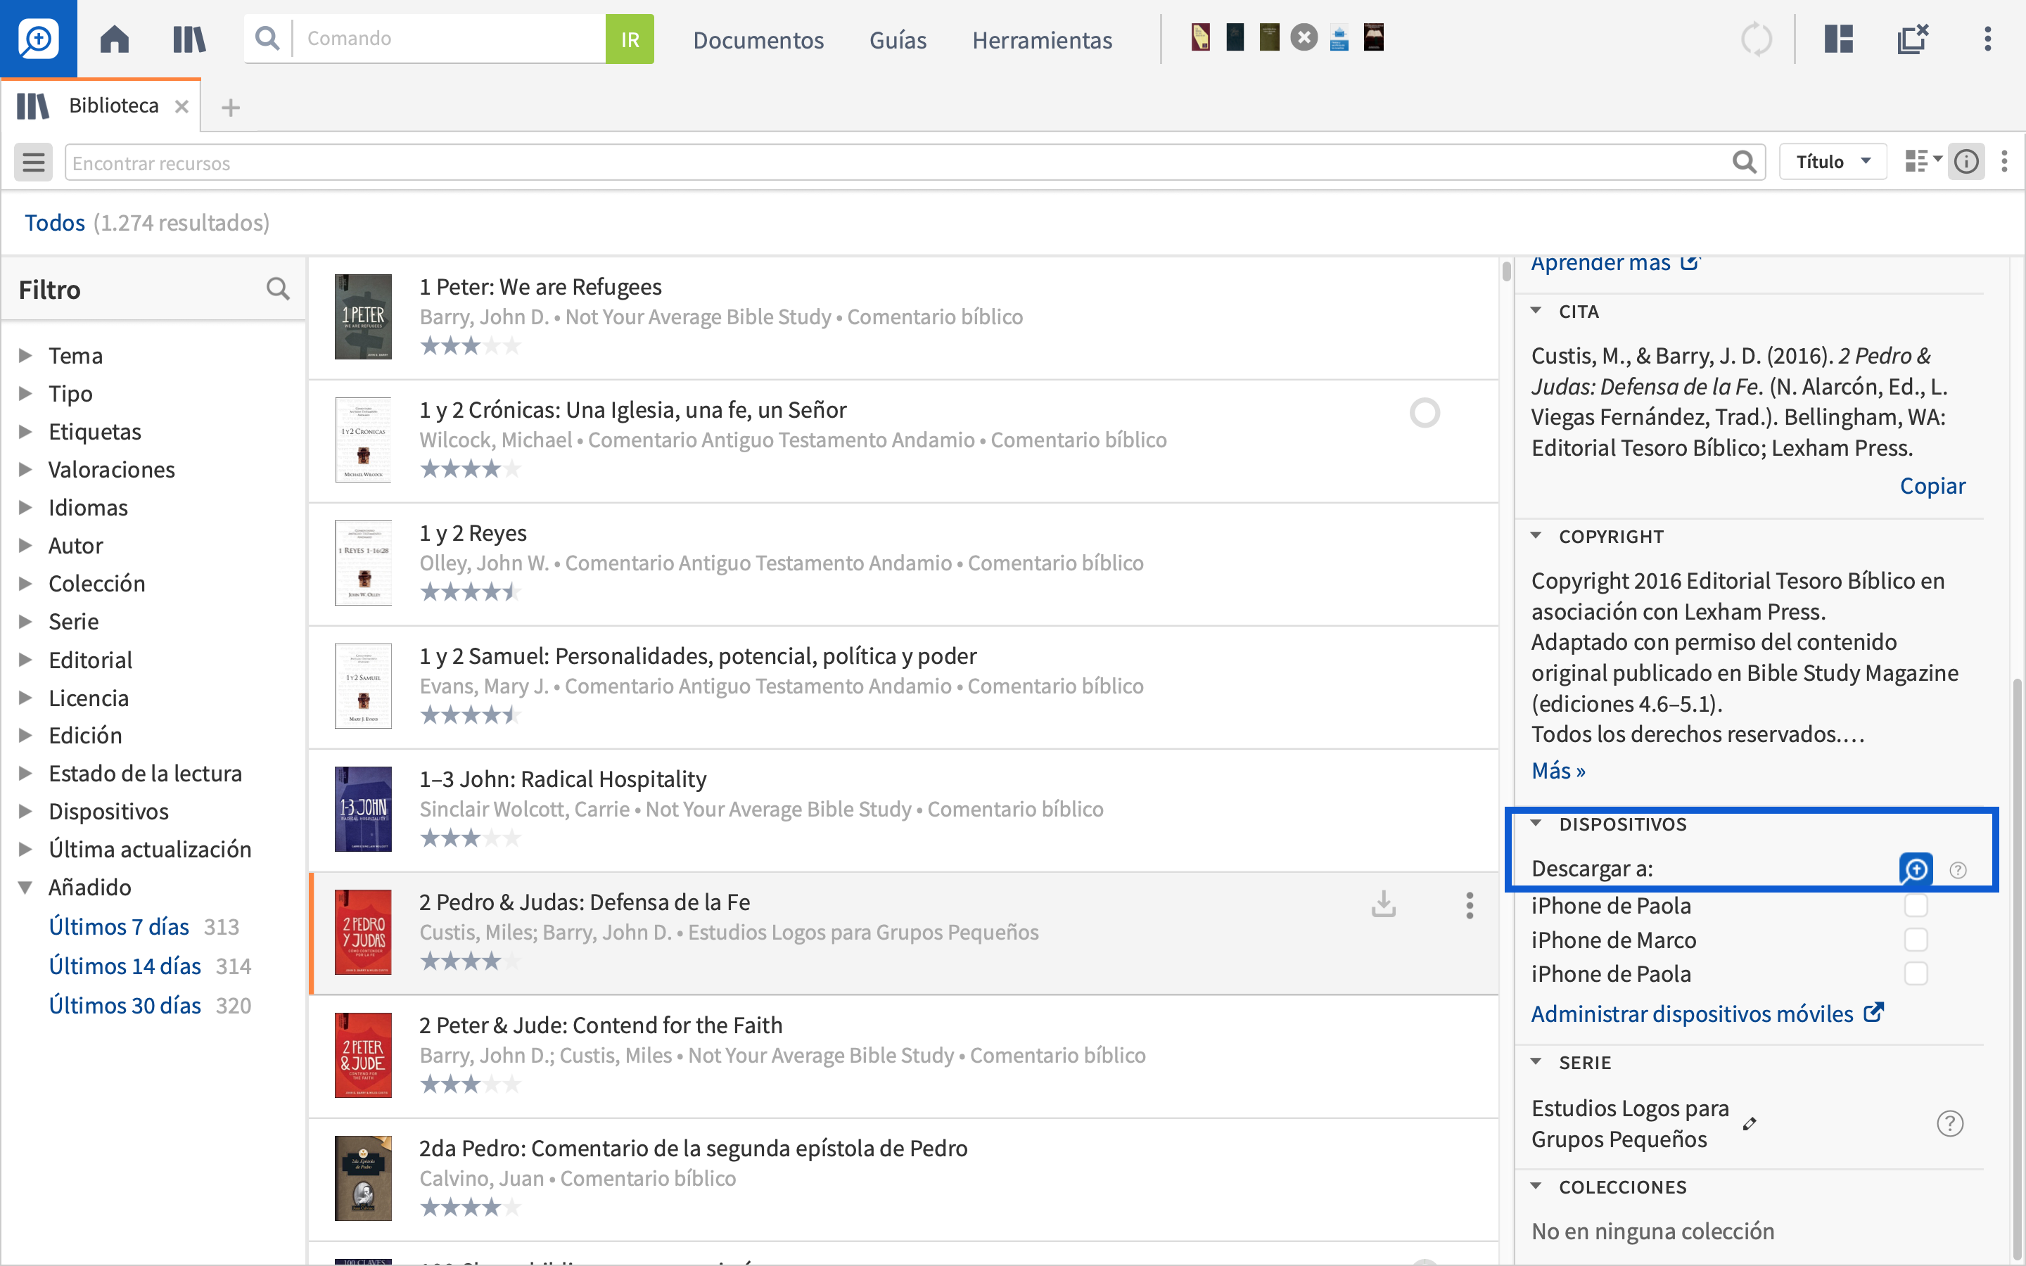Open the blue book shortcut icon
2026x1266 pixels.
(x=1339, y=38)
